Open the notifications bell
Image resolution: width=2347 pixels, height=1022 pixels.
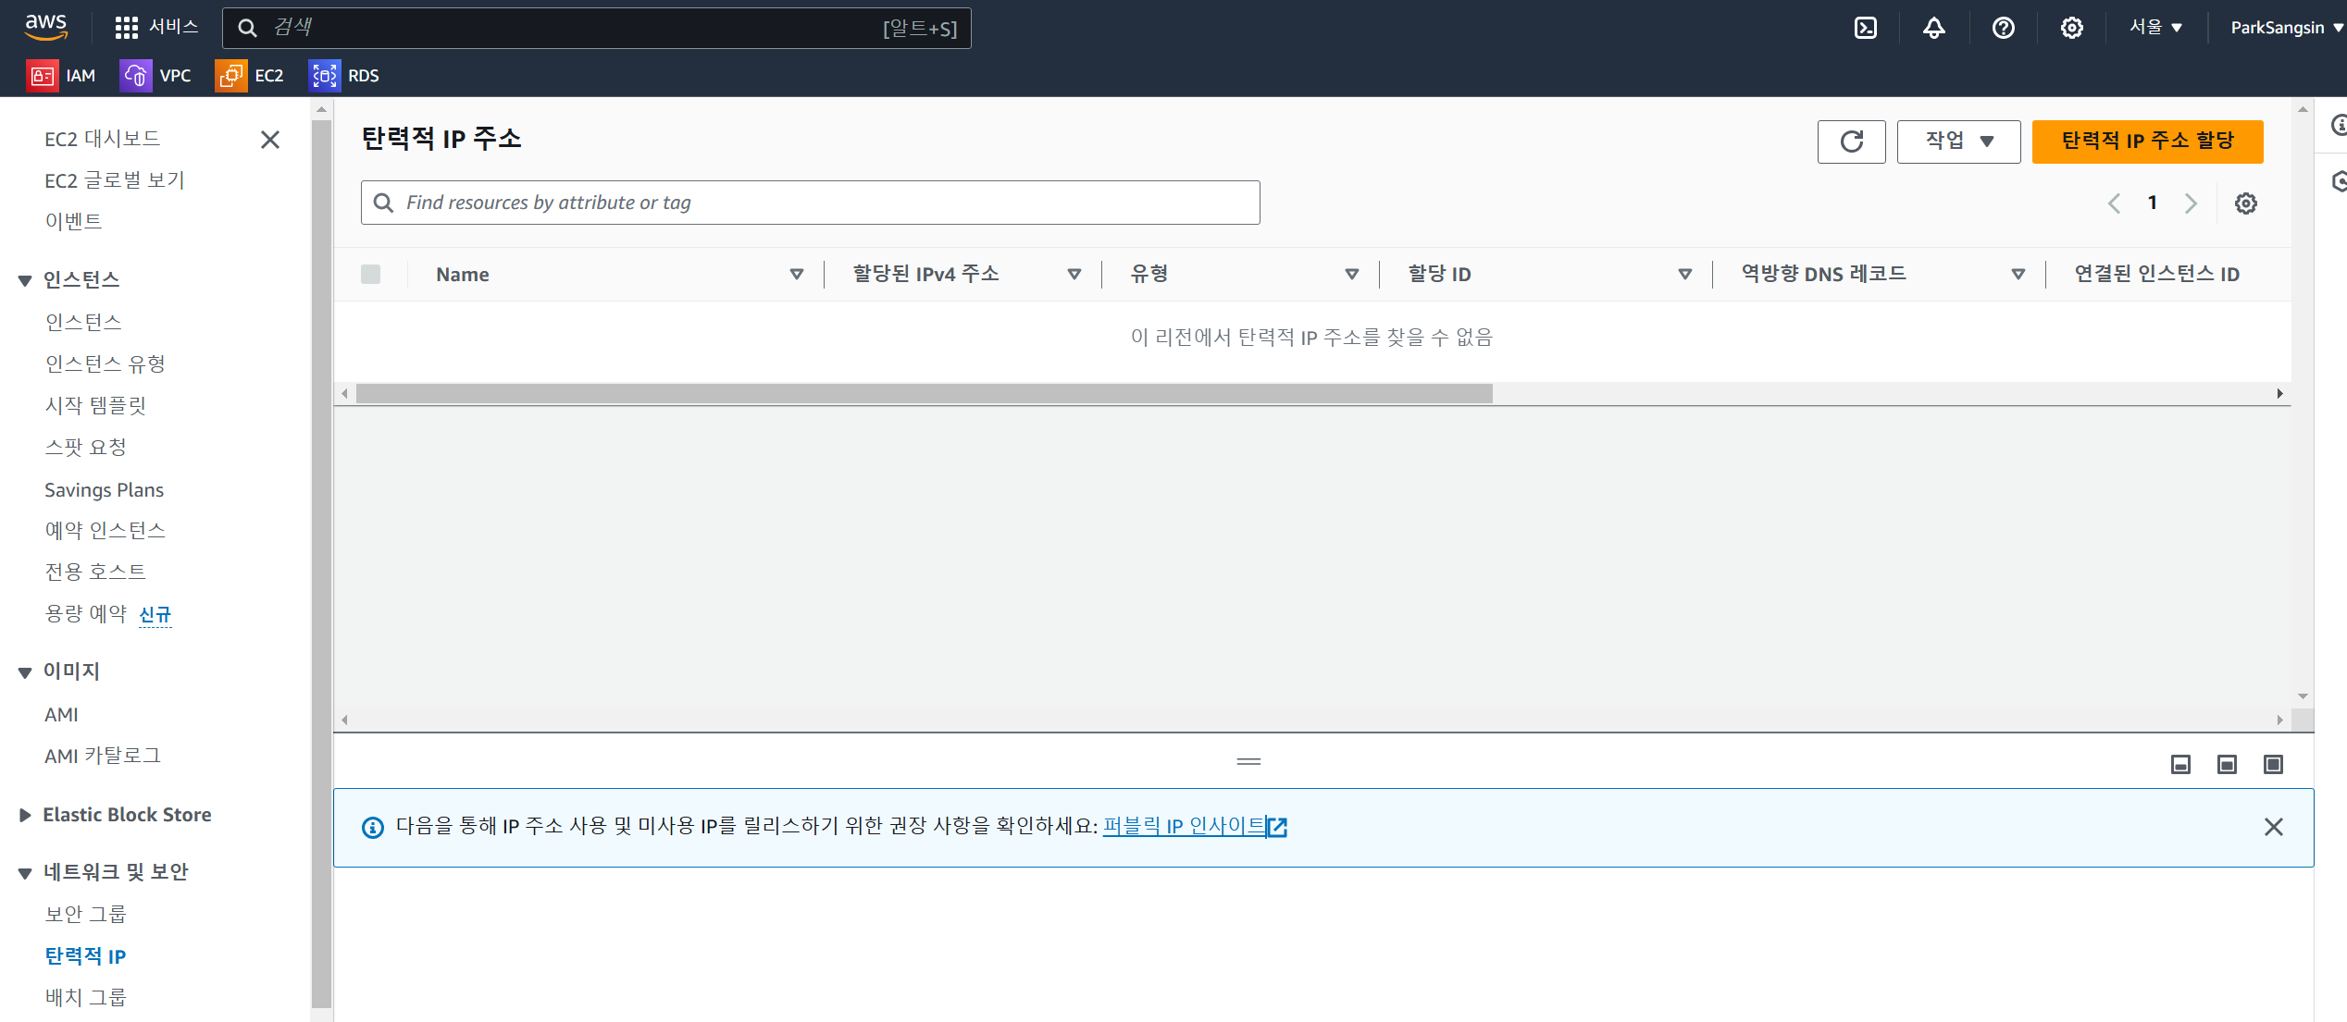click(1934, 28)
